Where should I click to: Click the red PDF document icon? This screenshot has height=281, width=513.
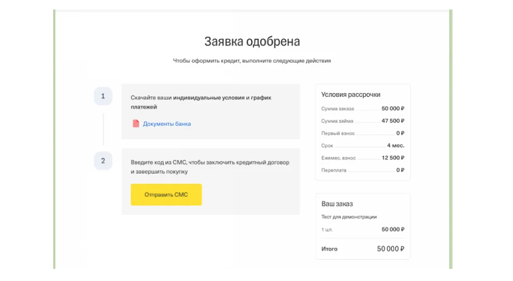(136, 124)
